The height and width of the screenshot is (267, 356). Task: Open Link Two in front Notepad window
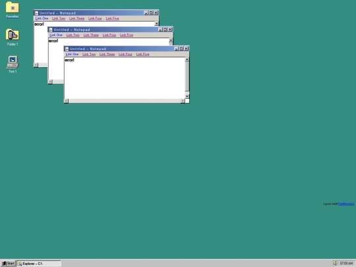(x=89, y=54)
